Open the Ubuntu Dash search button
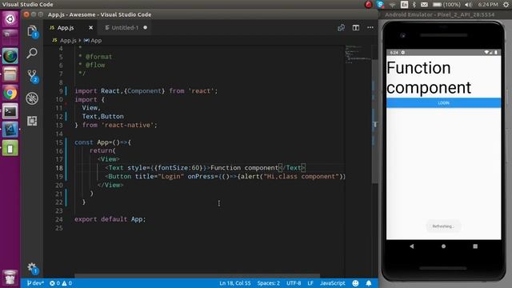The image size is (512, 288). click(x=10, y=19)
